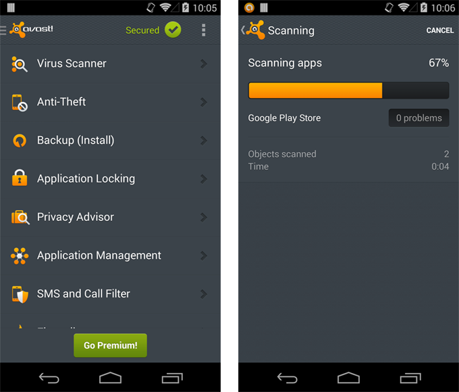This screenshot has height=392, width=459.
Task: Tap the Privacy Advisor icon
Action: click(x=20, y=218)
